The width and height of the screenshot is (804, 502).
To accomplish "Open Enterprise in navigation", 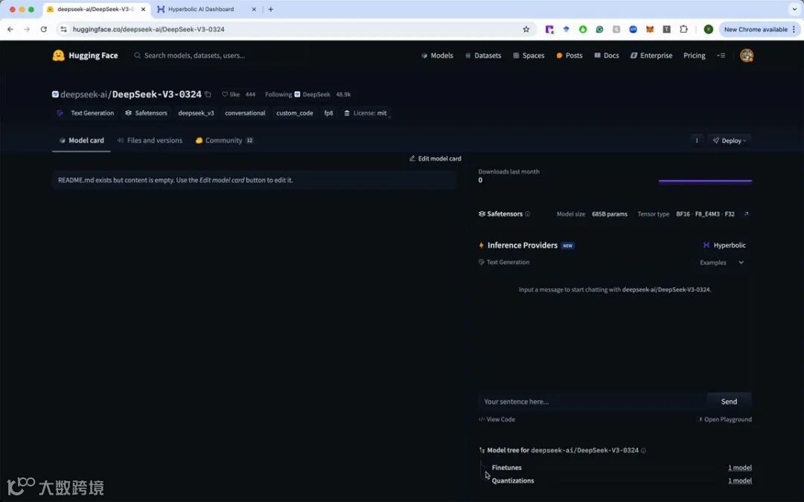I will coord(651,55).
